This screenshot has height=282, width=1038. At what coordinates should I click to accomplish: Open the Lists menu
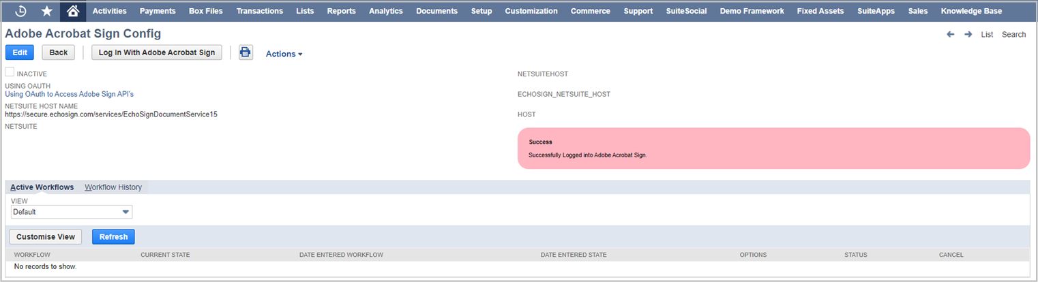pyautogui.click(x=305, y=11)
